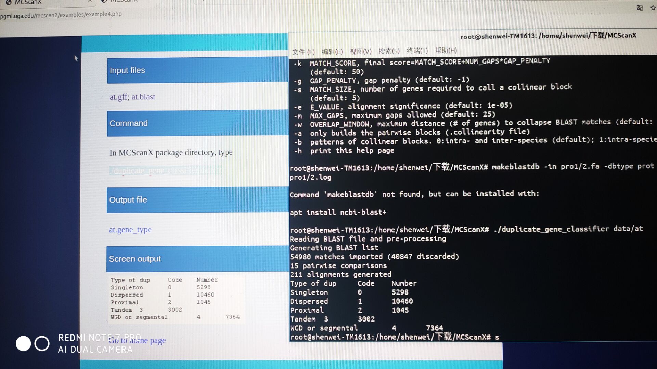Follow the Go to home page link

click(x=137, y=340)
